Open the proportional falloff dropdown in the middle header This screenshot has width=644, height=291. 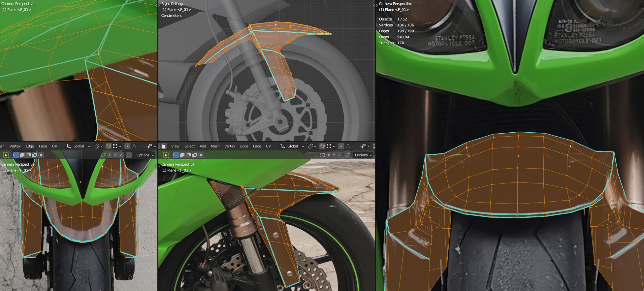[x=350, y=146]
